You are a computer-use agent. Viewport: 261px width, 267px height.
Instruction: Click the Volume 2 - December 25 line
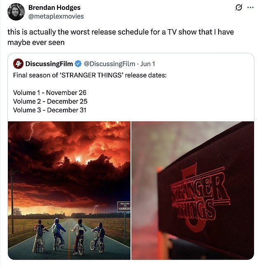point(50,101)
